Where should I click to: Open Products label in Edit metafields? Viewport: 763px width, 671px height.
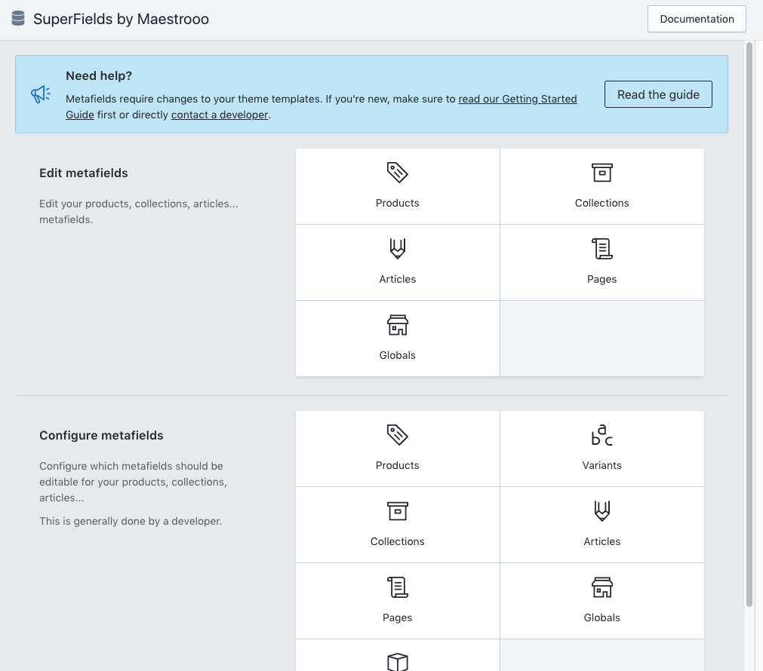(x=397, y=203)
